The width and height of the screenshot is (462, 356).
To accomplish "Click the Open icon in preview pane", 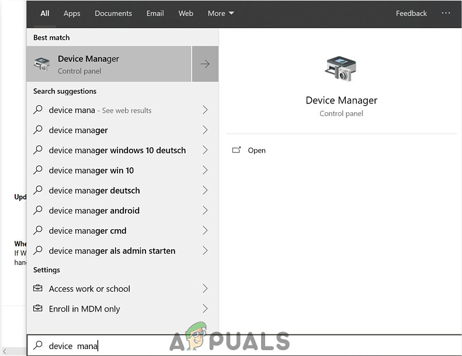I will [237, 150].
